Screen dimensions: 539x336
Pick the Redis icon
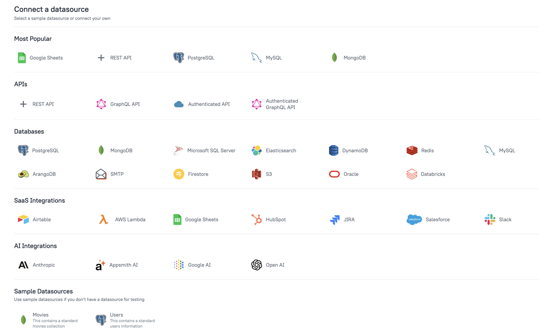pos(412,150)
